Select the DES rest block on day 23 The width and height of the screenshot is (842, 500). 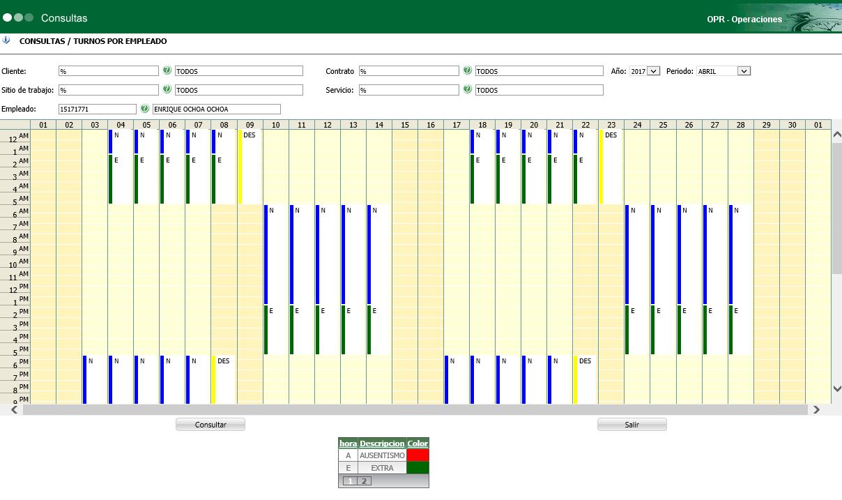point(611,166)
